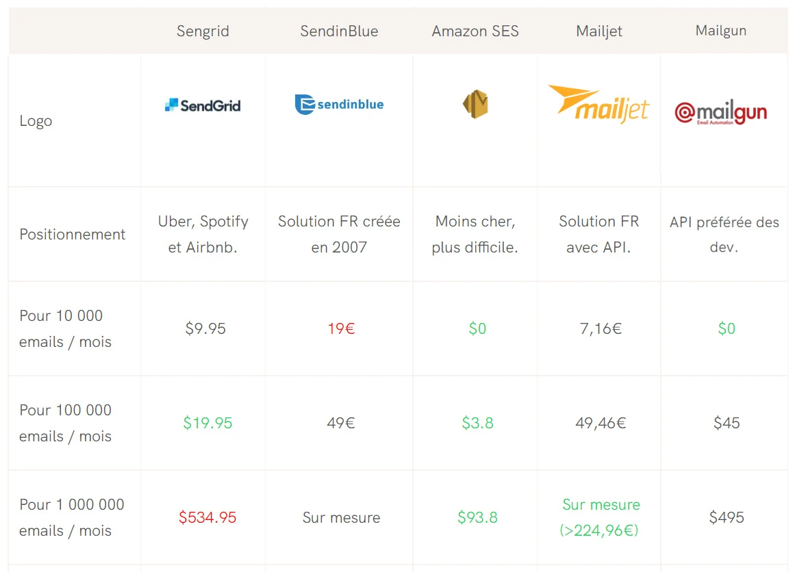Select the Mailjet column header
The width and height of the screenshot is (795, 572).
point(598,31)
